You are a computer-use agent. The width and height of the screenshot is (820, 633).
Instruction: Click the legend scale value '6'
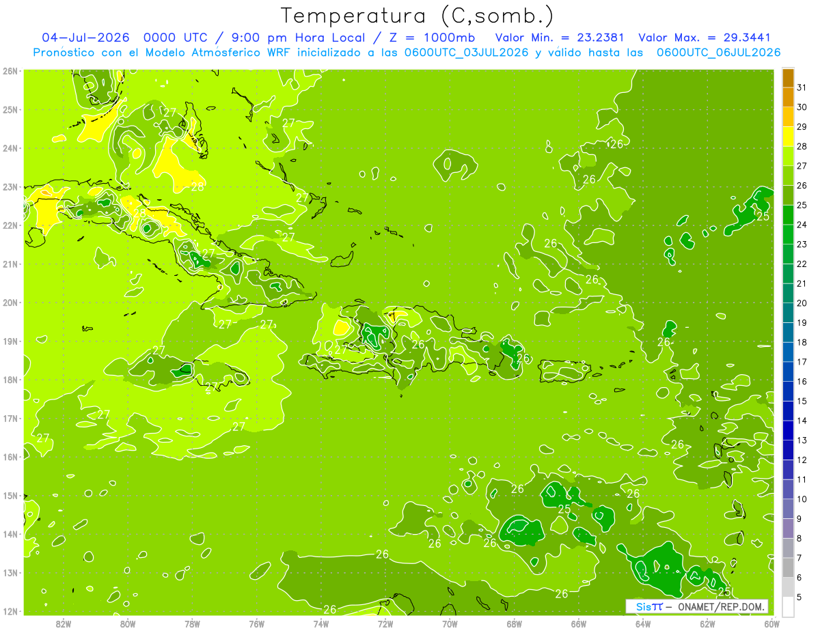[x=799, y=578]
